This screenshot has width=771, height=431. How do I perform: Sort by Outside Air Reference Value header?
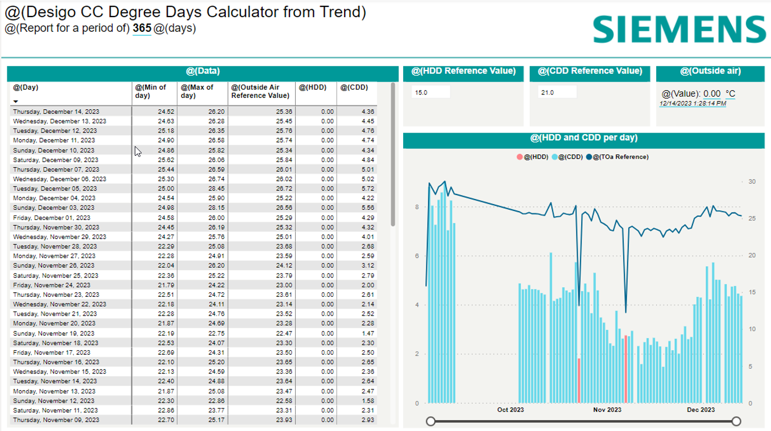[x=260, y=91]
